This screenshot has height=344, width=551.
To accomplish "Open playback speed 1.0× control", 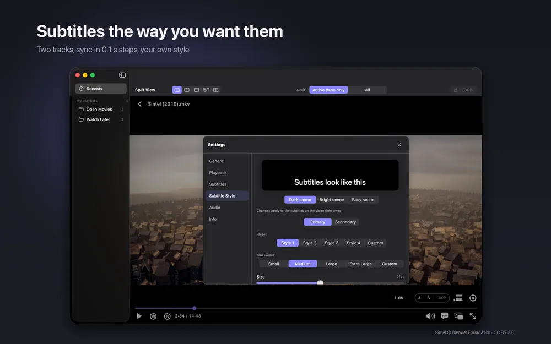I will [x=398, y=298].
